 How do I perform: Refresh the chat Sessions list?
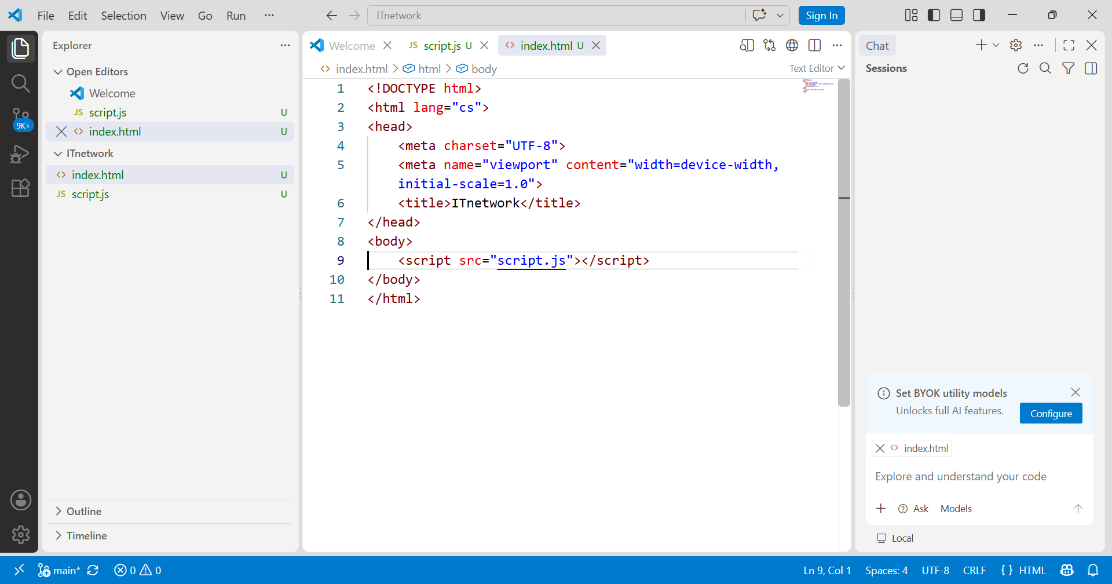1023,68
